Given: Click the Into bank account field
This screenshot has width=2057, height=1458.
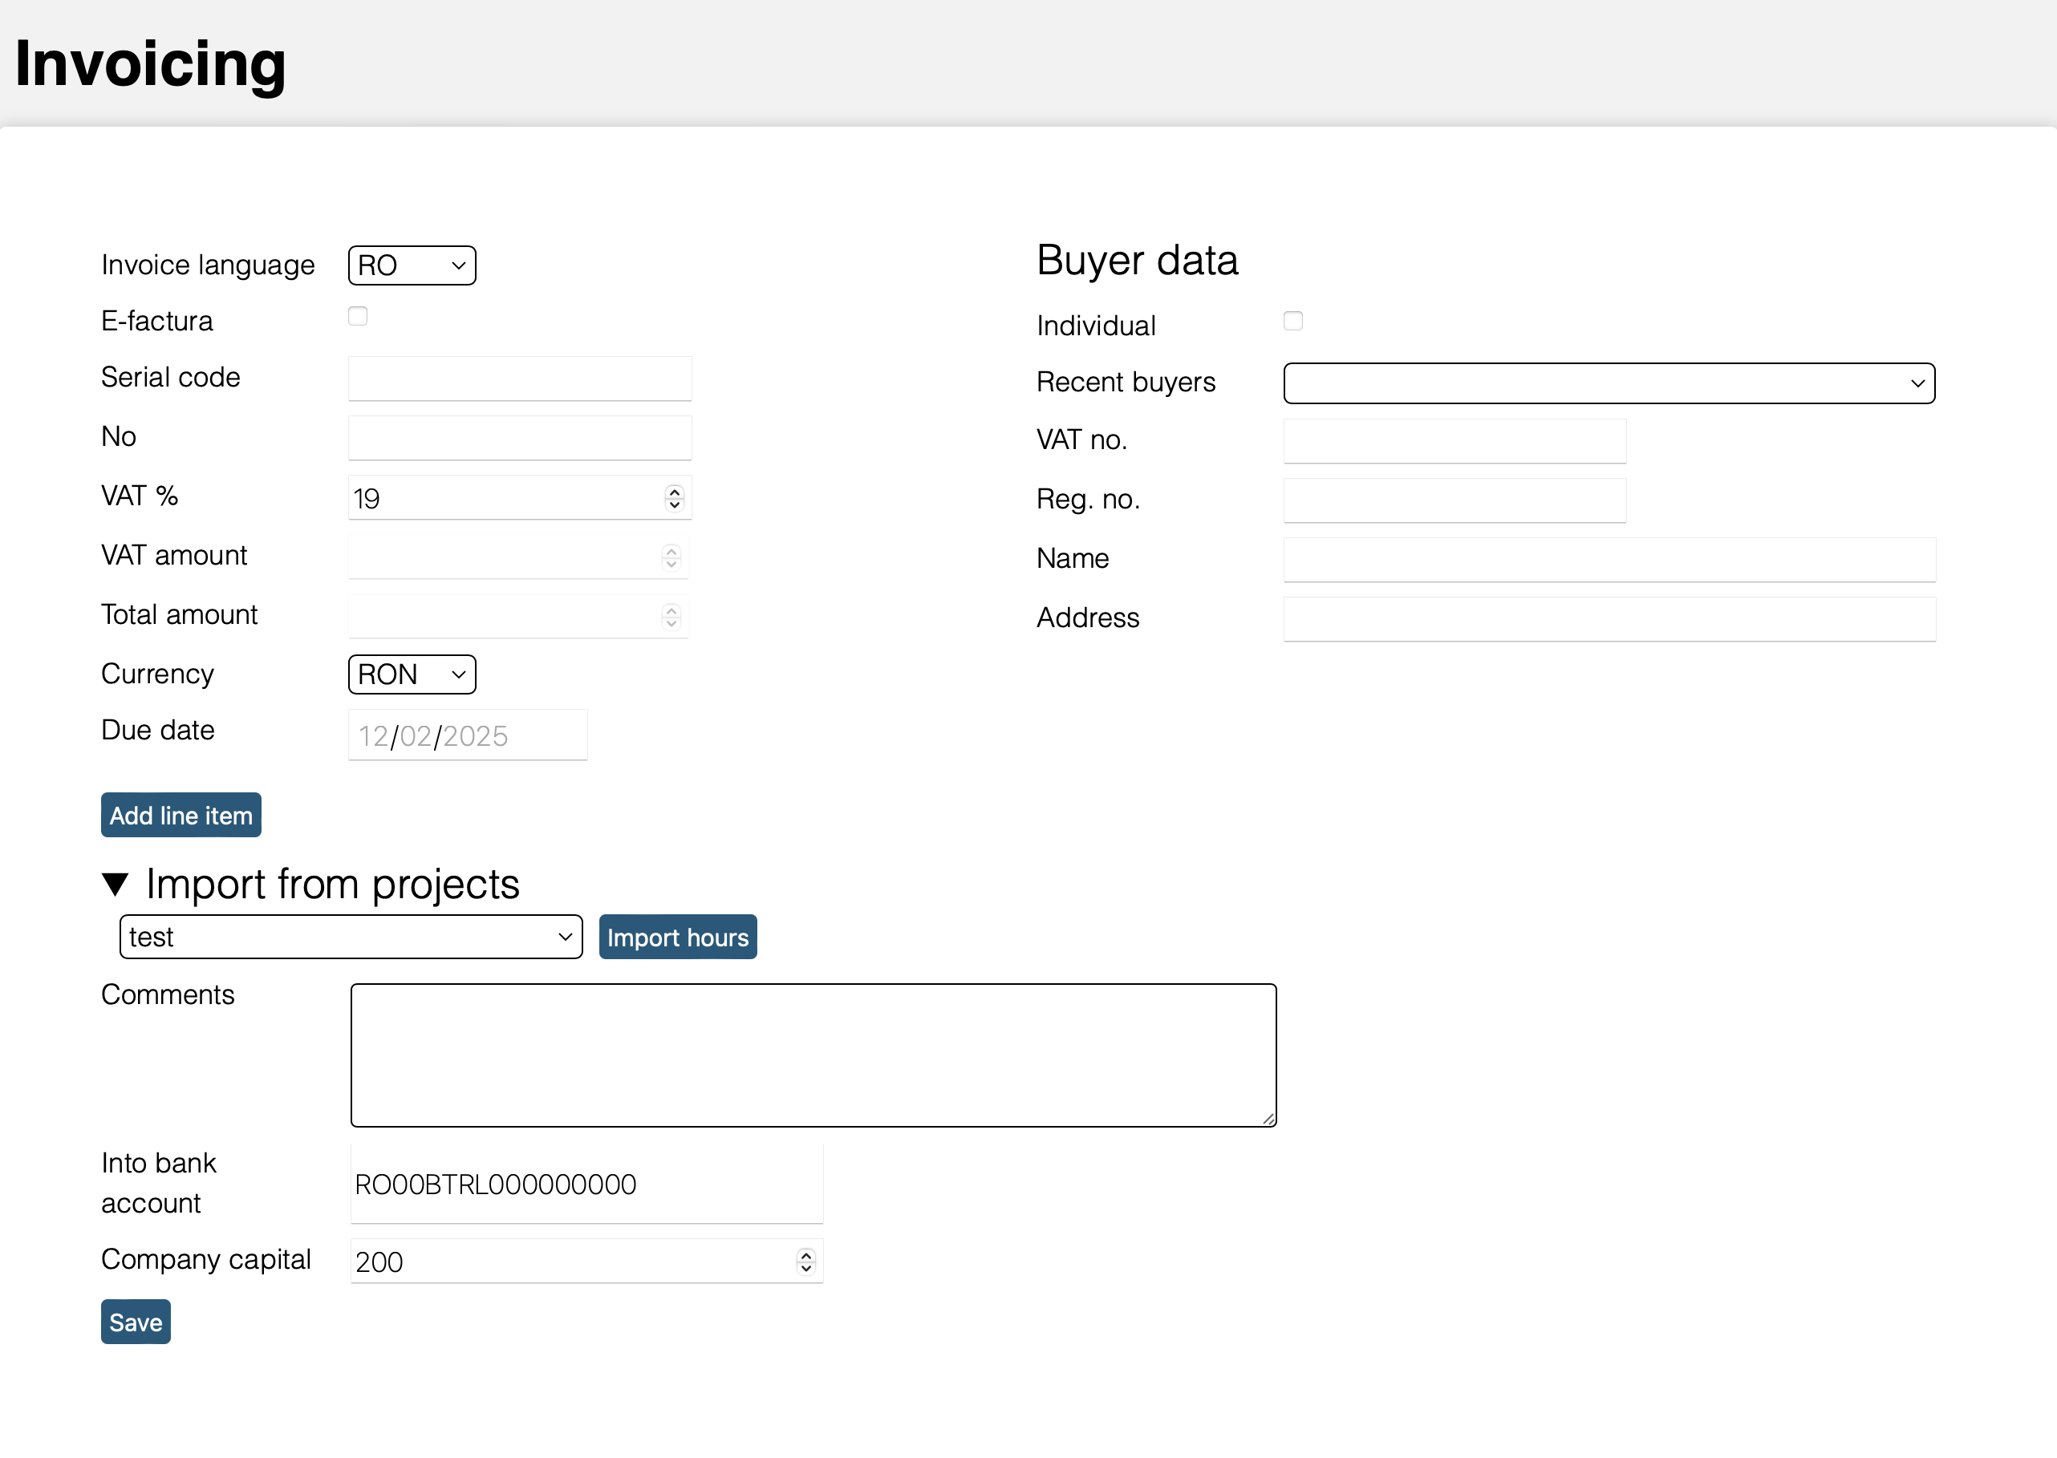Looking at the screenshot, I should tap(587, 1183).
